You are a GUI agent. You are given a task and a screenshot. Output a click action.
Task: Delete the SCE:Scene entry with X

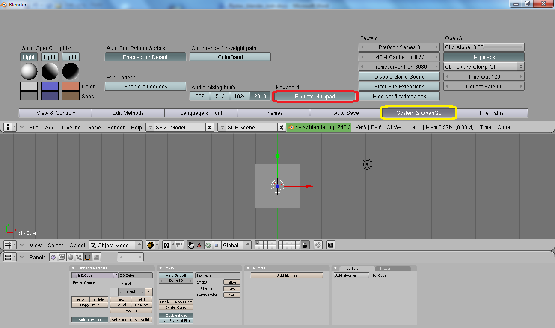coord(281,127)
